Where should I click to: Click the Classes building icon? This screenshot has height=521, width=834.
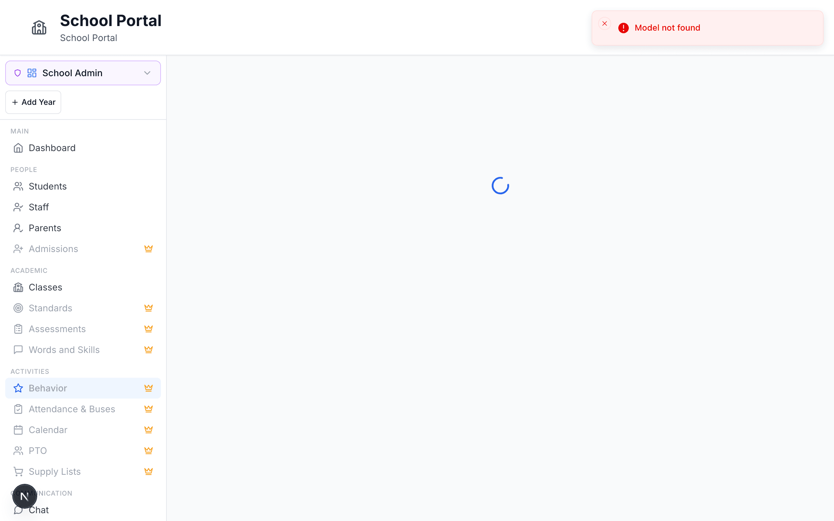(18, 288)
